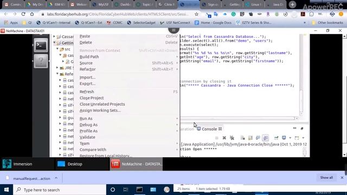Minimize the Console view panel
The image size is (347, 195).
pyautogui.click(x=294, y=128)
